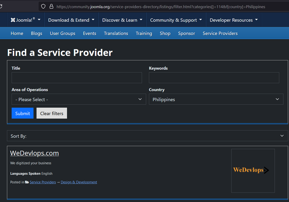Click the padlock icon for site security info

(x=51, y=6)
